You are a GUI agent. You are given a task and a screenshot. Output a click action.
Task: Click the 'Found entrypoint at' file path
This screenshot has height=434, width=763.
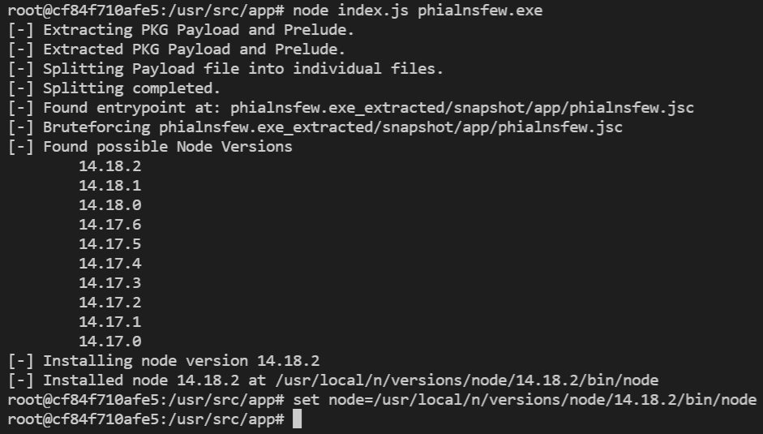pos(462,108)
